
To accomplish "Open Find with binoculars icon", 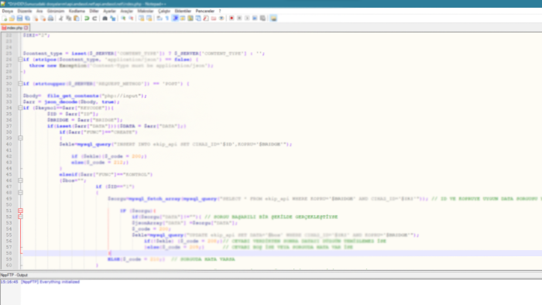I will click(x=105, y=18).
